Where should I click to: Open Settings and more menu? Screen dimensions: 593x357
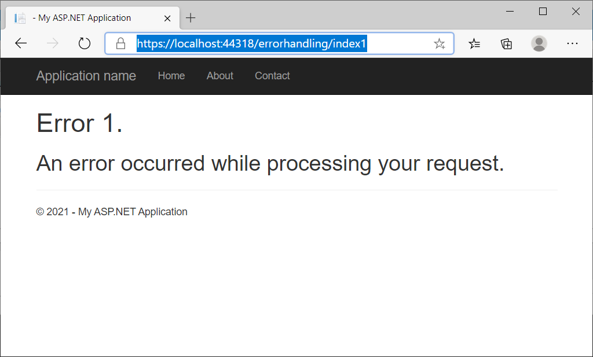(572, 43)
